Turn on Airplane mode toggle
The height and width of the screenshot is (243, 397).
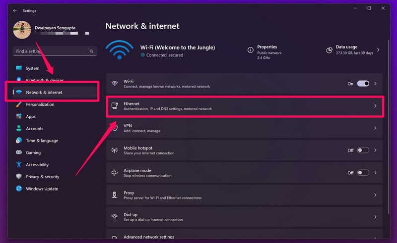363,173
